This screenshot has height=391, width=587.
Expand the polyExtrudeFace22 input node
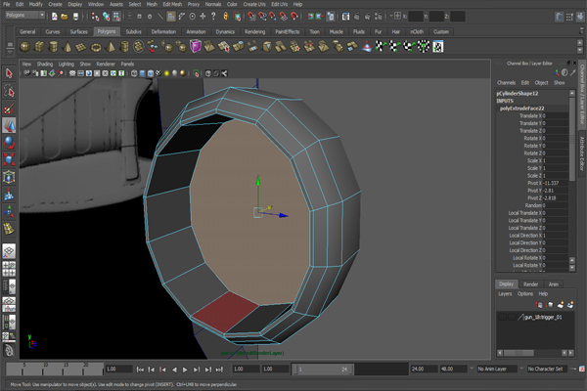pos(521,109)
